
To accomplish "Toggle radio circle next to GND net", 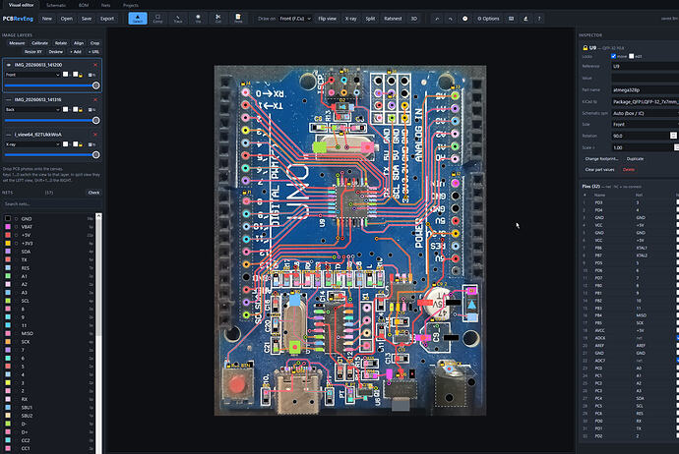I will 17,219.
